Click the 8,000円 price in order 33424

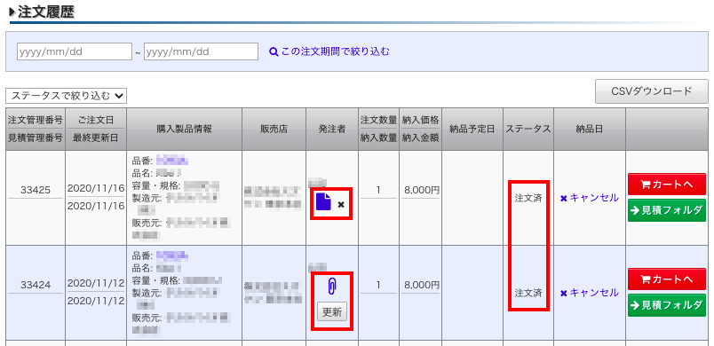422,285
